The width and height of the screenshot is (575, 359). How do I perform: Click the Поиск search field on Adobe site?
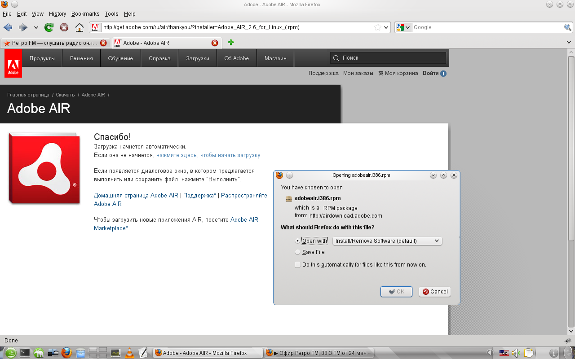point(388,58)
